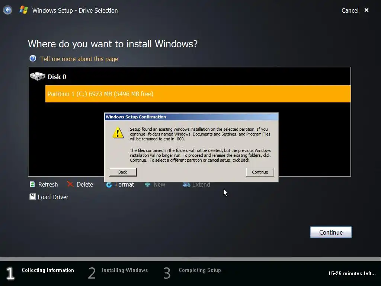The height and width of the screenshot is (286, 381).
Task: Click the large Continue button at bottom right
Action: (x=331, y=232)
